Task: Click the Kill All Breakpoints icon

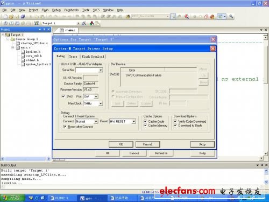Action: (212, 17)
